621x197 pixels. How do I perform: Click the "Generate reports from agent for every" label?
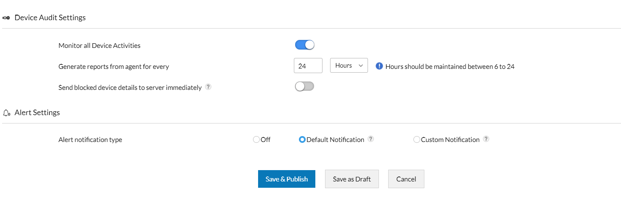tap(114, 66)
